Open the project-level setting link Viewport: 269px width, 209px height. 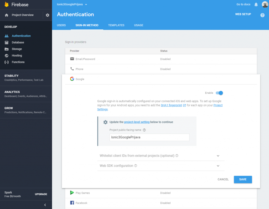pos(137,122)
